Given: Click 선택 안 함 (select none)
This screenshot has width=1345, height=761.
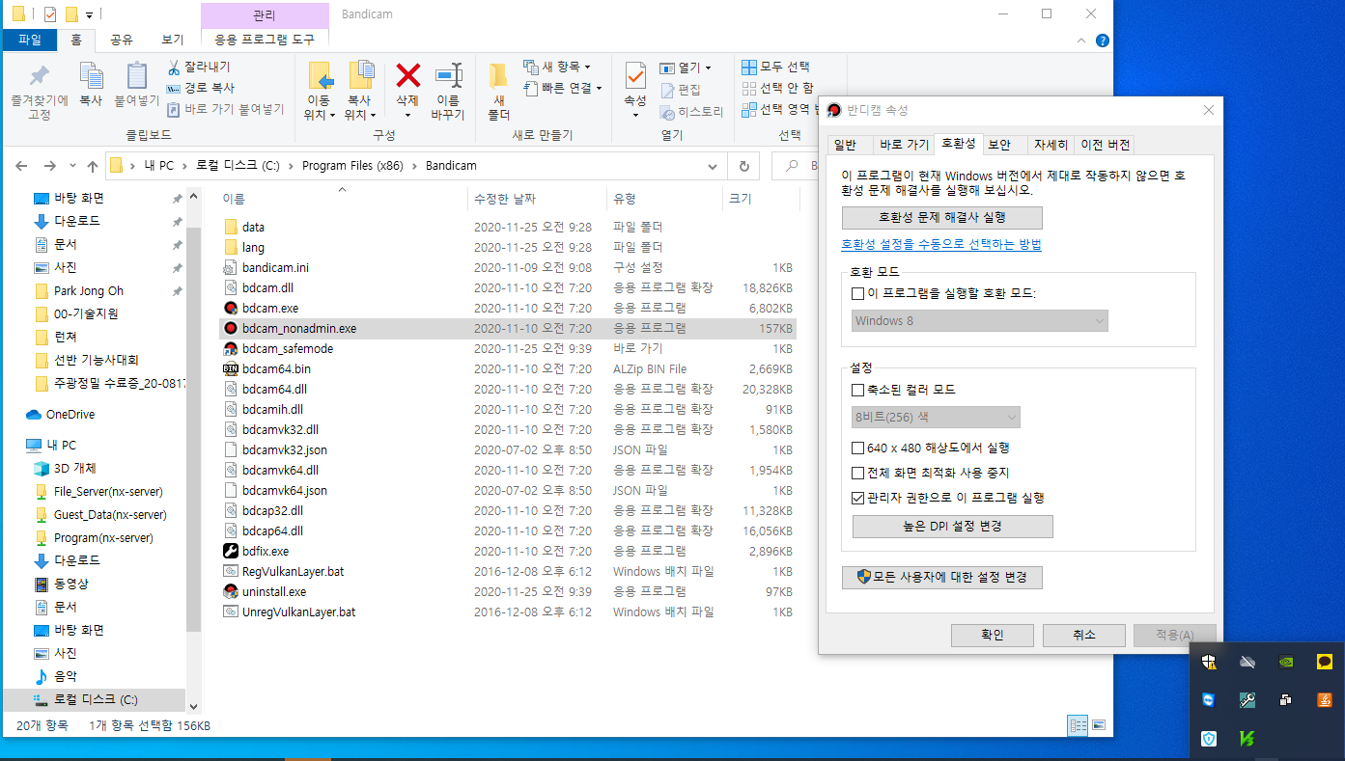Looking at the screenshot, I should pyautogui.click(x=777, y=88).
